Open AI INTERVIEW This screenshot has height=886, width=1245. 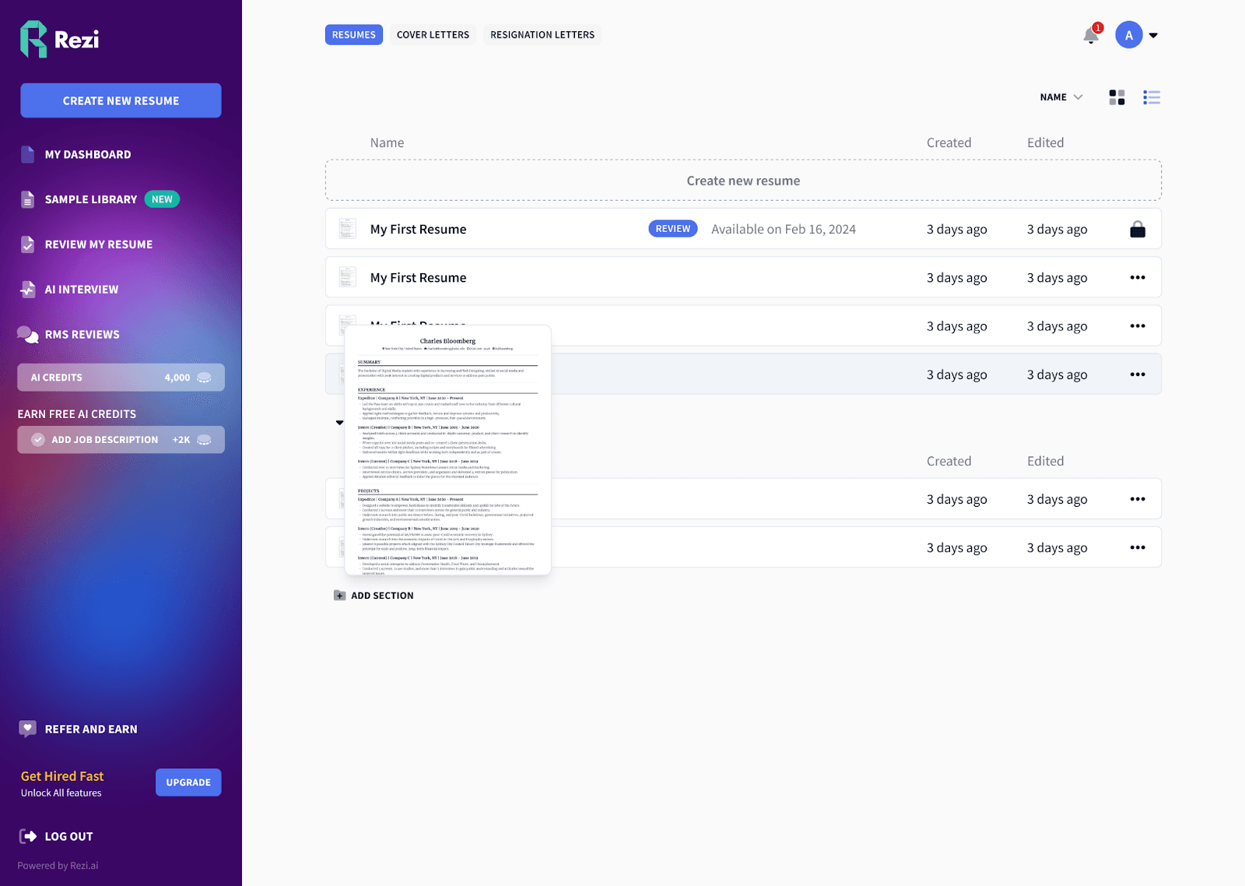coord(82,290)
